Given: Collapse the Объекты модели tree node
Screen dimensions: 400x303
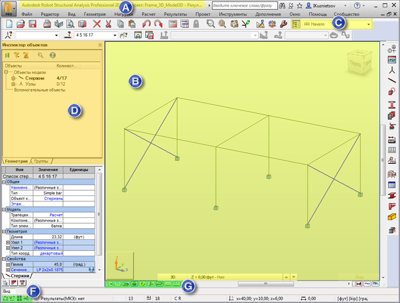Looking at the screenshot, I should pos(6,72).
